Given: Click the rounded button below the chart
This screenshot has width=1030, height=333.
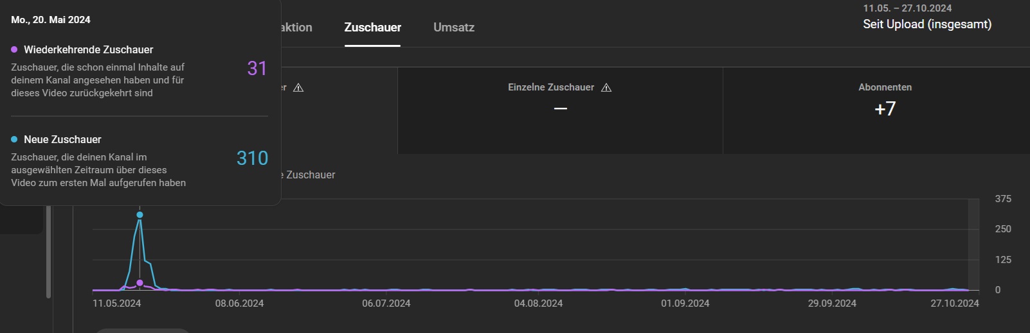Looking at the screenshot, I should pos(143,330).
